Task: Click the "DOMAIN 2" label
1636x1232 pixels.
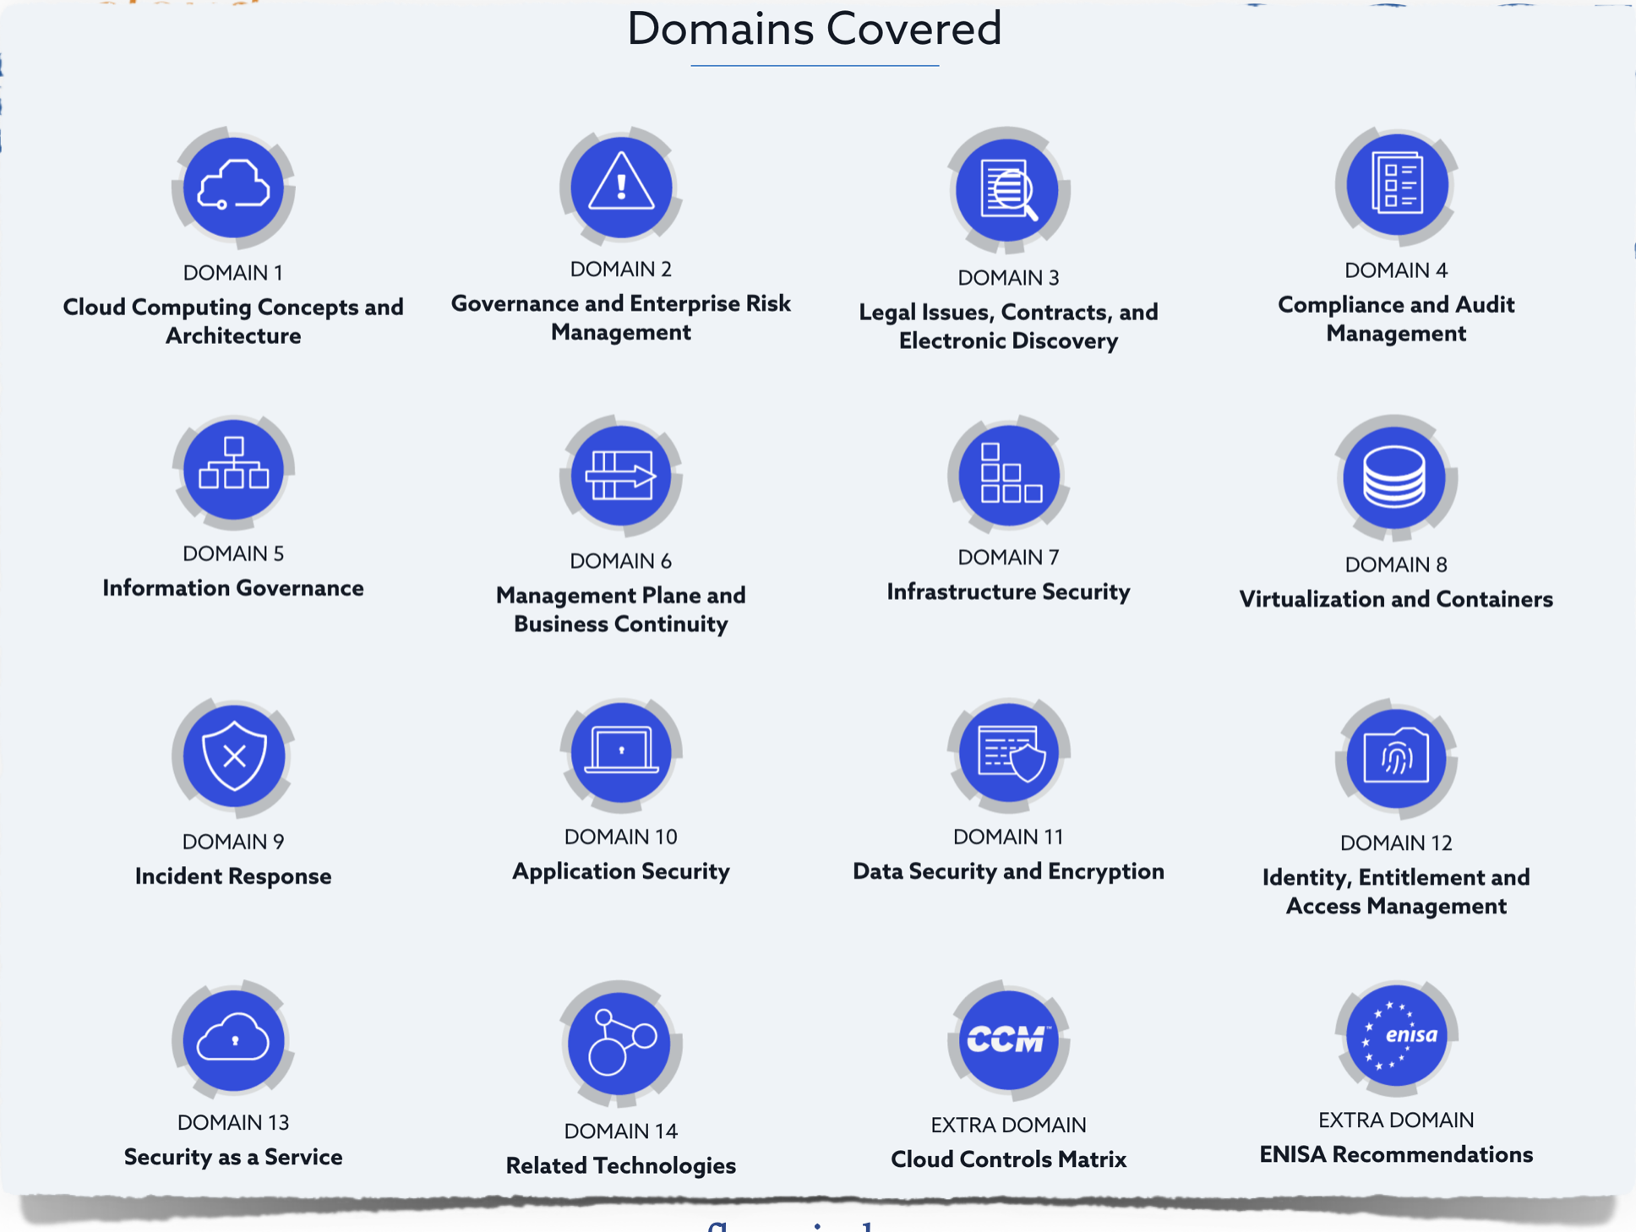Action: [x=621, y=269]
